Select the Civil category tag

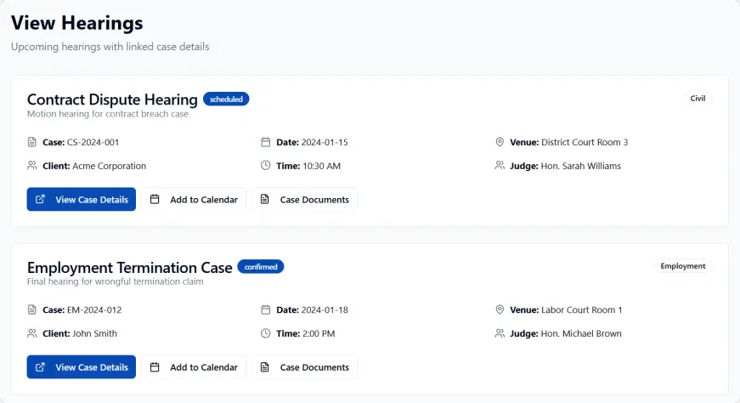point(698,99)
